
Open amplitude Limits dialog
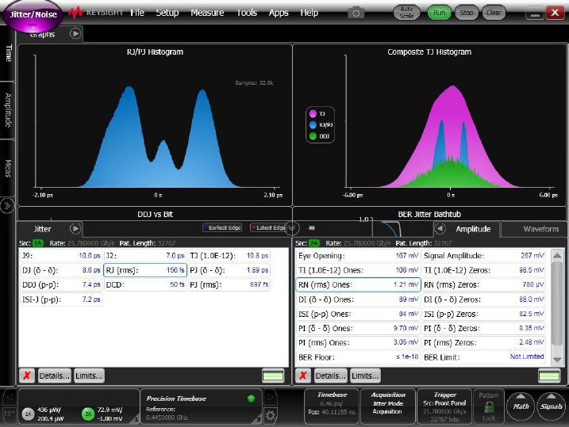point(365,376)
